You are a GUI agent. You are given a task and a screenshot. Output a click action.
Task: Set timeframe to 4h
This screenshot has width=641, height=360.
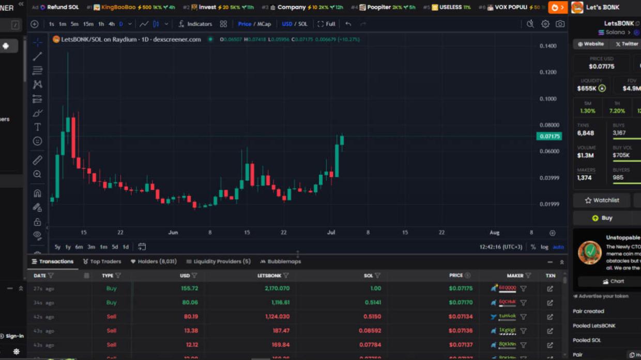tap(111, 24)
